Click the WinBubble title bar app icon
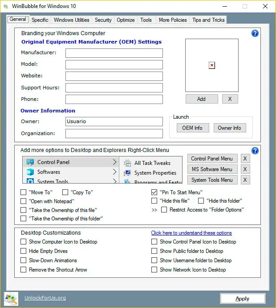The height and width of the screenshot is (308, 276). coord(6,7)
